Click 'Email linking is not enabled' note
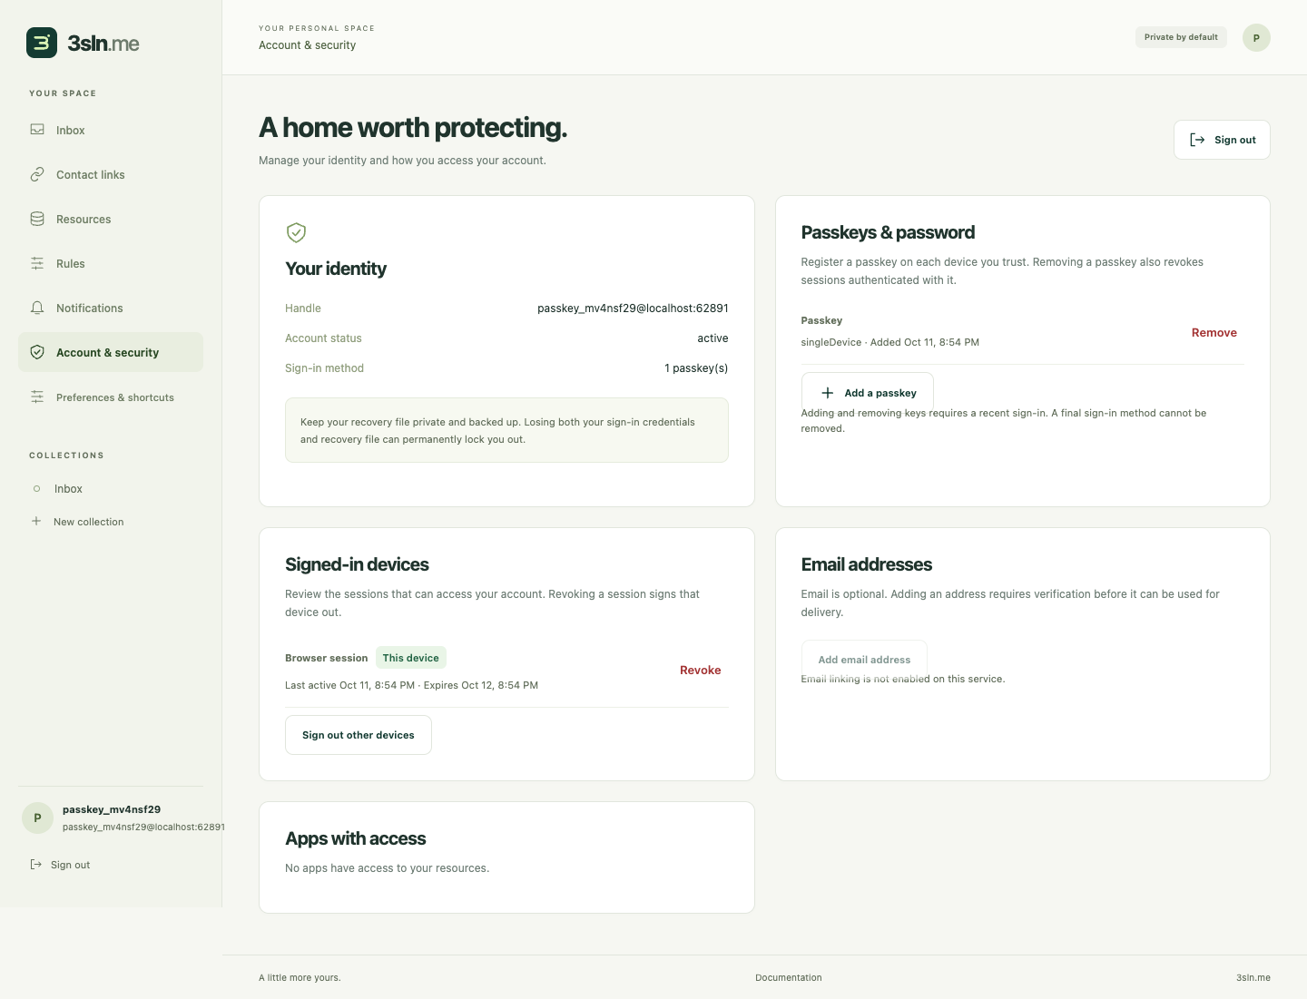 tap(903, 679)
